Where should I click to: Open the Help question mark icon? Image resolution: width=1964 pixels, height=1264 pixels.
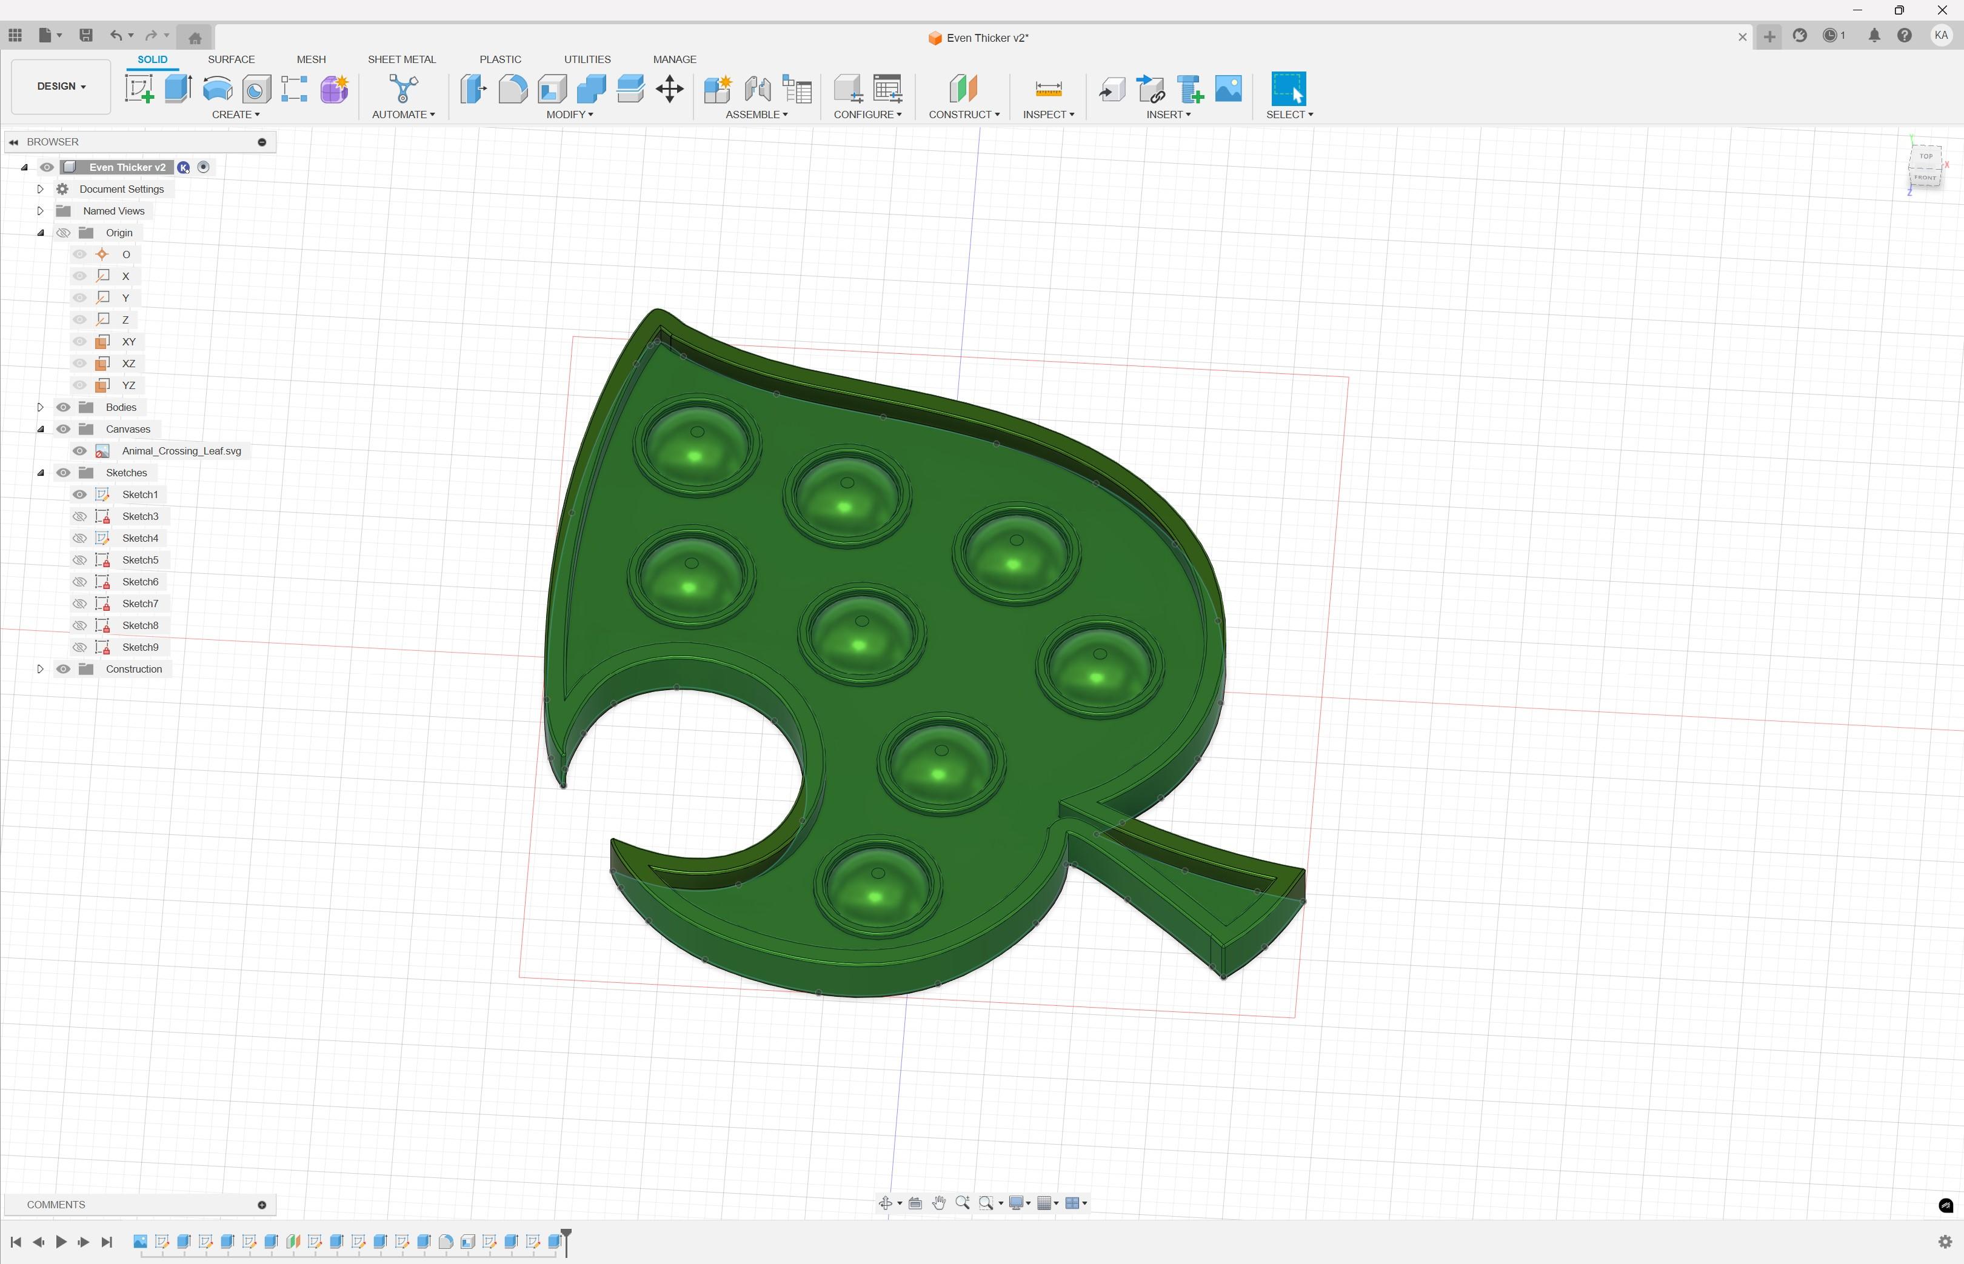point(1905,35)
